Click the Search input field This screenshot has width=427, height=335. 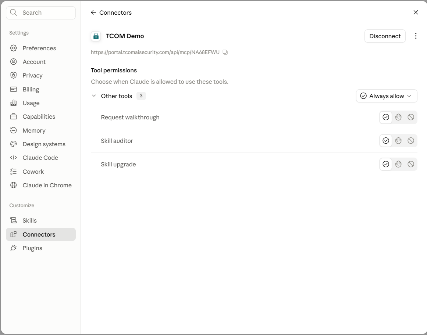pyautogui.click(x=41, y=13)
